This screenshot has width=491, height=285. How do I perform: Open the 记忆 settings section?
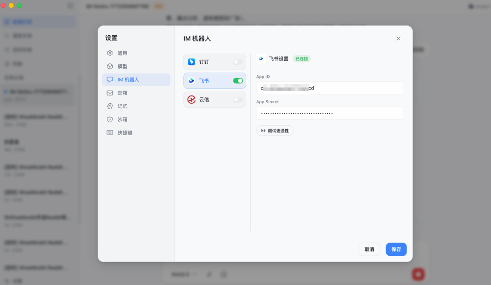pos(122,106)
